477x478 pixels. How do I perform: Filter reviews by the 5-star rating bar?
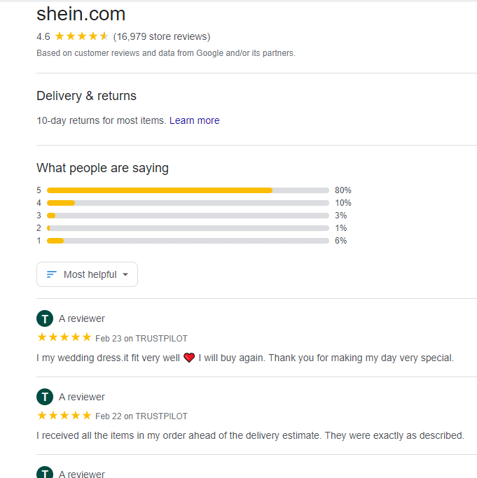point(188,190)
